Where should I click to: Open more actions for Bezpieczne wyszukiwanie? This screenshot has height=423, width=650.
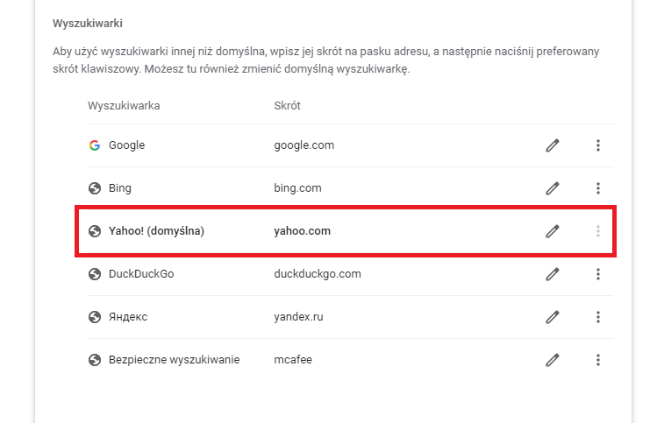(x=597, y=360)
